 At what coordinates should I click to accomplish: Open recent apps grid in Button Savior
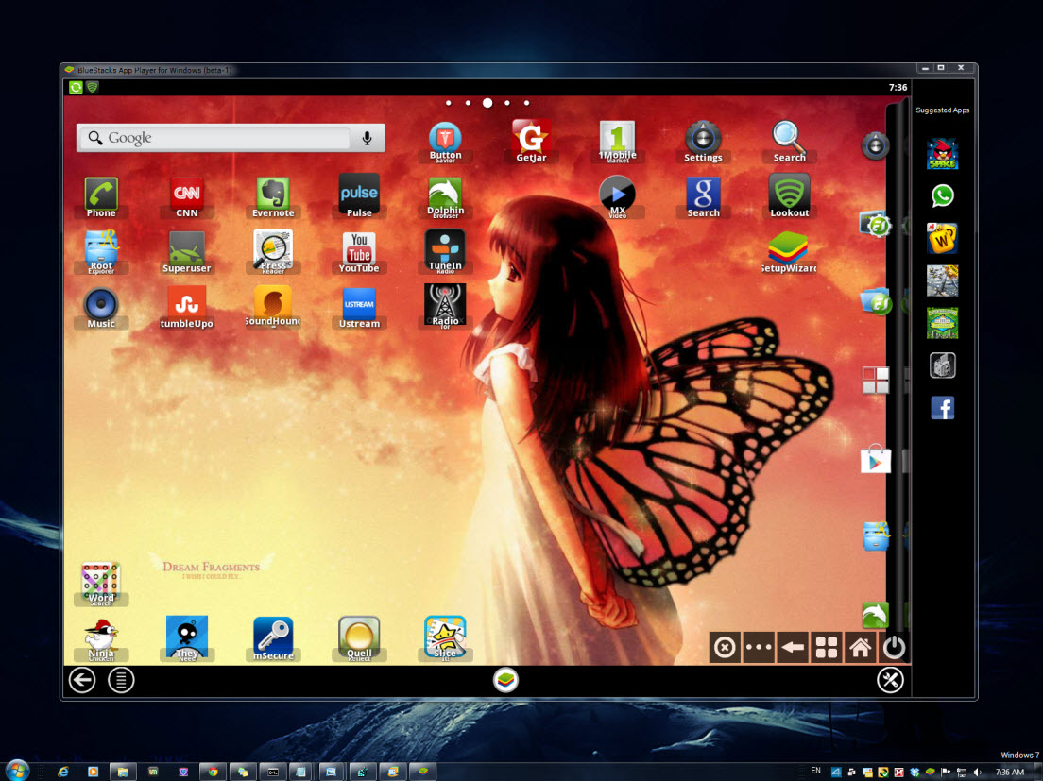pos(826,648)
